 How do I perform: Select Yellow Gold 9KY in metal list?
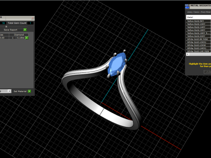198,21
